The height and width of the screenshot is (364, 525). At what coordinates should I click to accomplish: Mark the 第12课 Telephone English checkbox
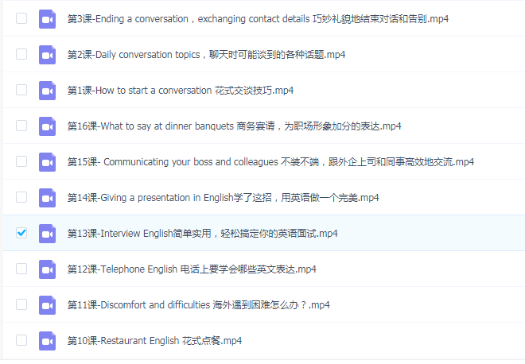coord(21,269)
